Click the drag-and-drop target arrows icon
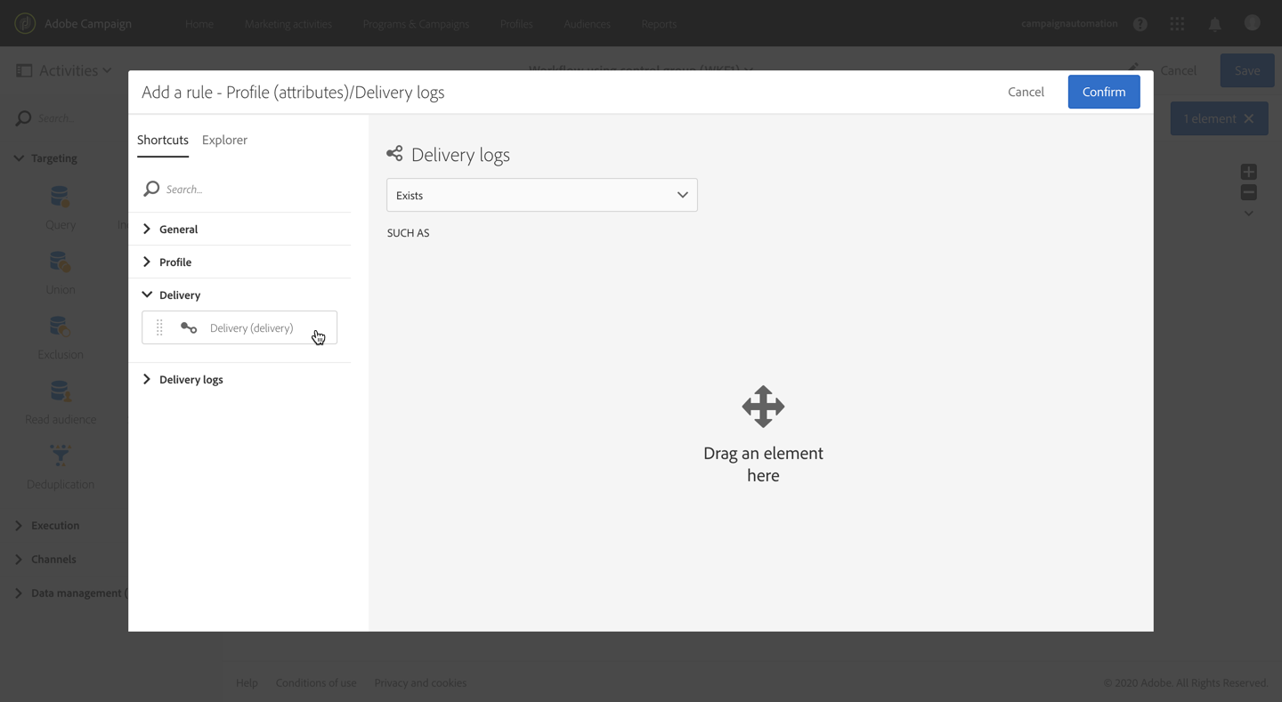 (x=763, y=407)
